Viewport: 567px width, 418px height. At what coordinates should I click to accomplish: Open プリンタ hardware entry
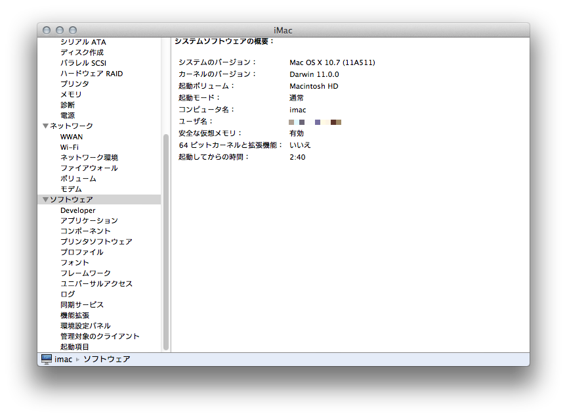pyautogui.click(x=75, y=84)
